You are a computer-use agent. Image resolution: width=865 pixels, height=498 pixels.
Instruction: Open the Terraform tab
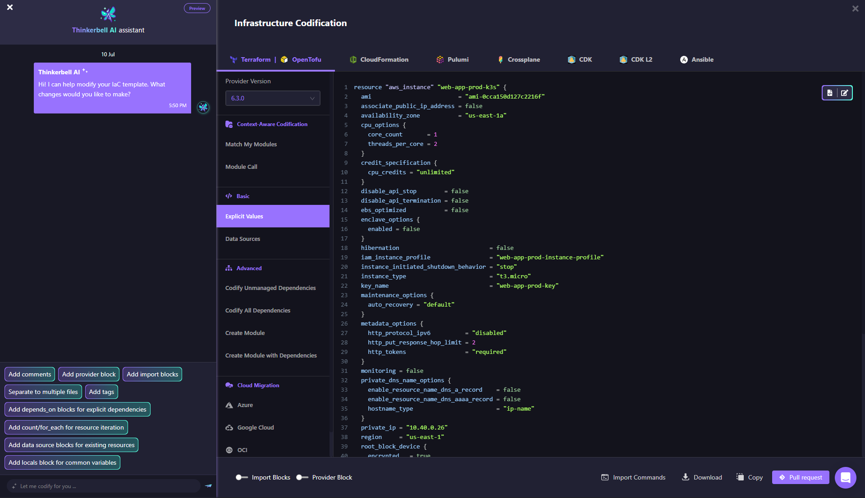pyautogui.click(x=256, y=59)
